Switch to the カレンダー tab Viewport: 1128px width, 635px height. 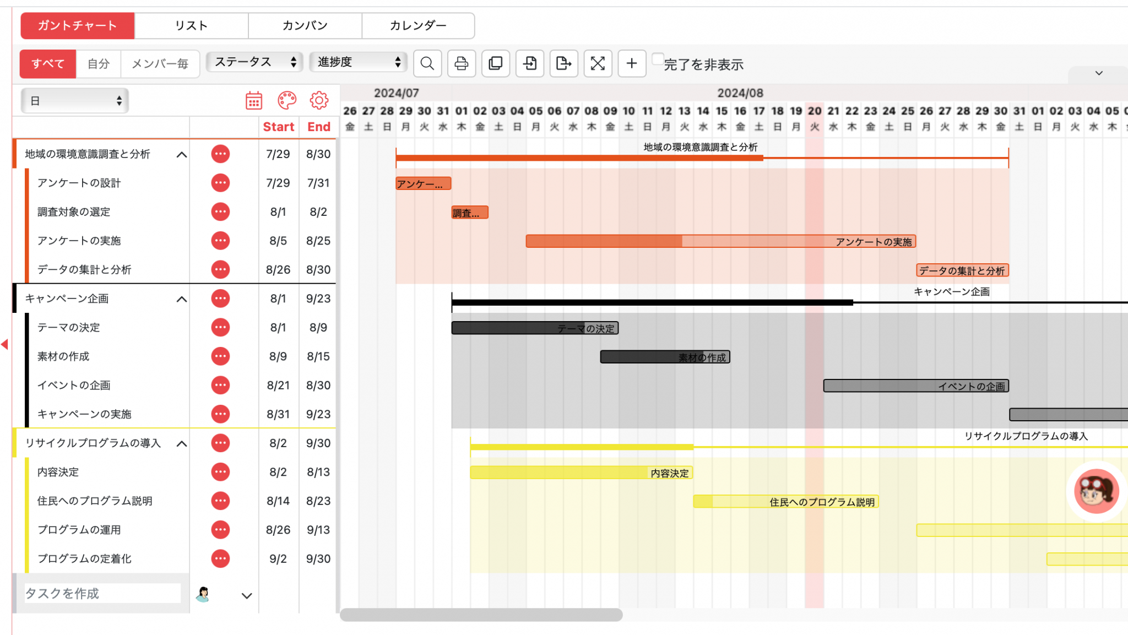(x=417, y=25)
